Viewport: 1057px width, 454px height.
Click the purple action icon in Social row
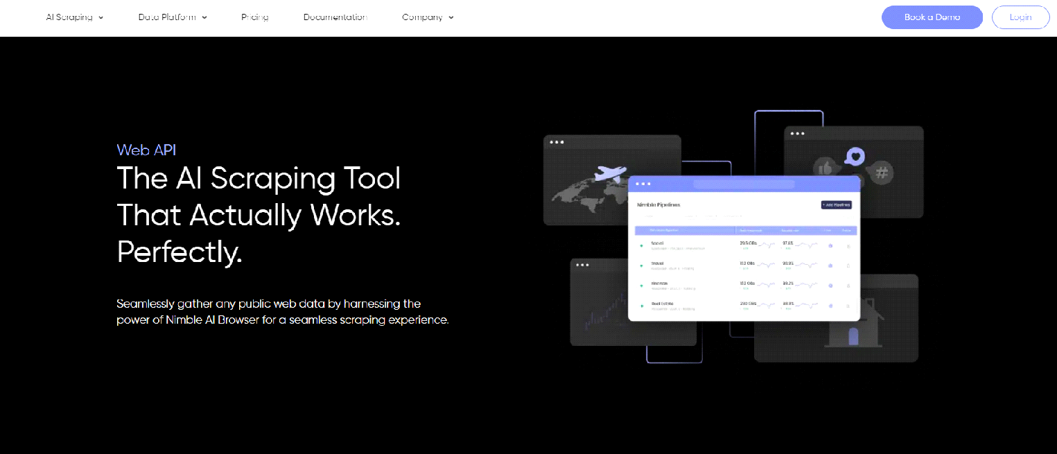click(830, 245)
